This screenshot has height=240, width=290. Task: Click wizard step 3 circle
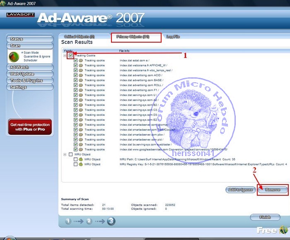coord(111,221)
